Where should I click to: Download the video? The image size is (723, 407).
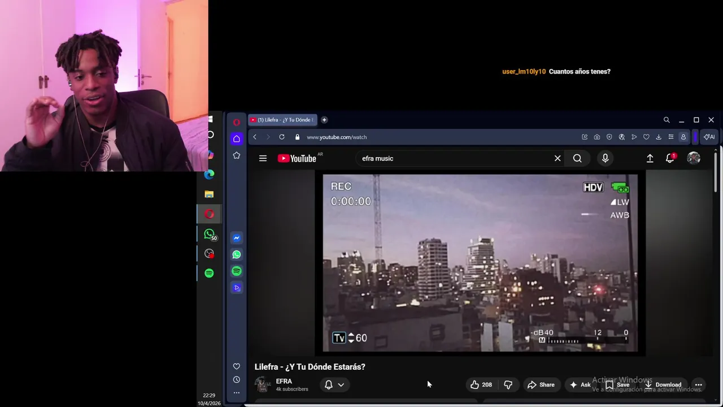[664, 384]
